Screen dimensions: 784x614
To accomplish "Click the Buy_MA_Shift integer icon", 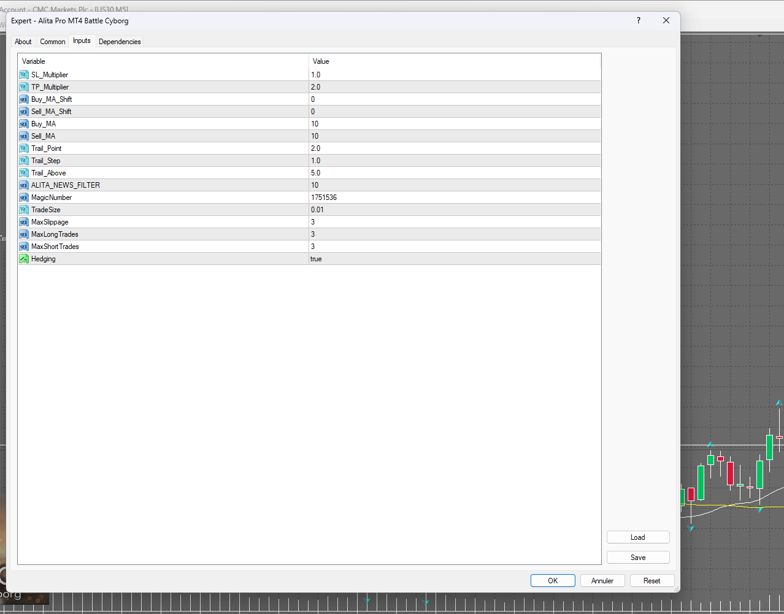I will (24, 99).
